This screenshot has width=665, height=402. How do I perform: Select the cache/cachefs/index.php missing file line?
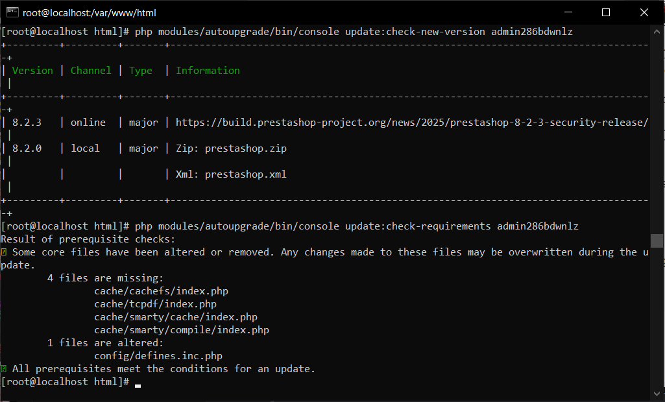click(x=161, y=290)
